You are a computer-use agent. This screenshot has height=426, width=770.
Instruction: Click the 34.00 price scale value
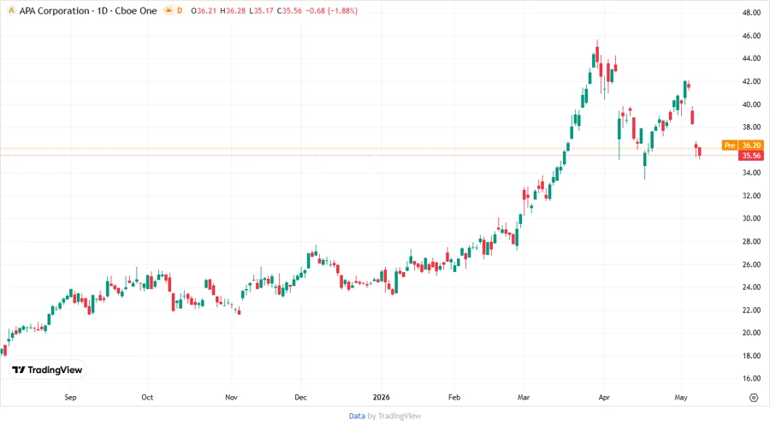coord(751,173)
